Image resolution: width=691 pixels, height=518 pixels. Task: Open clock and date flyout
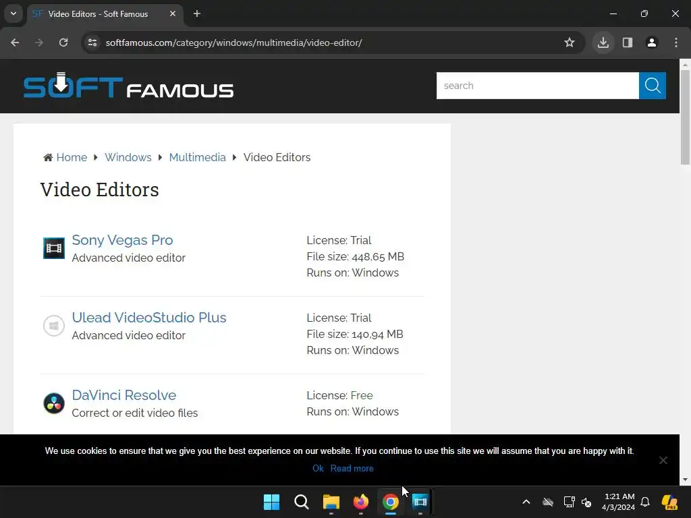pos(618,502)
